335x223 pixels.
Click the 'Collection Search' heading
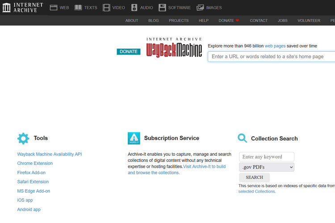[x=274, y=139]
